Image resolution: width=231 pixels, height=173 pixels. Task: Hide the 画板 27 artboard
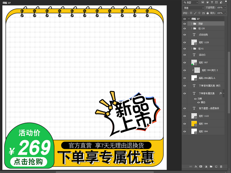click(x=185, y=19)
